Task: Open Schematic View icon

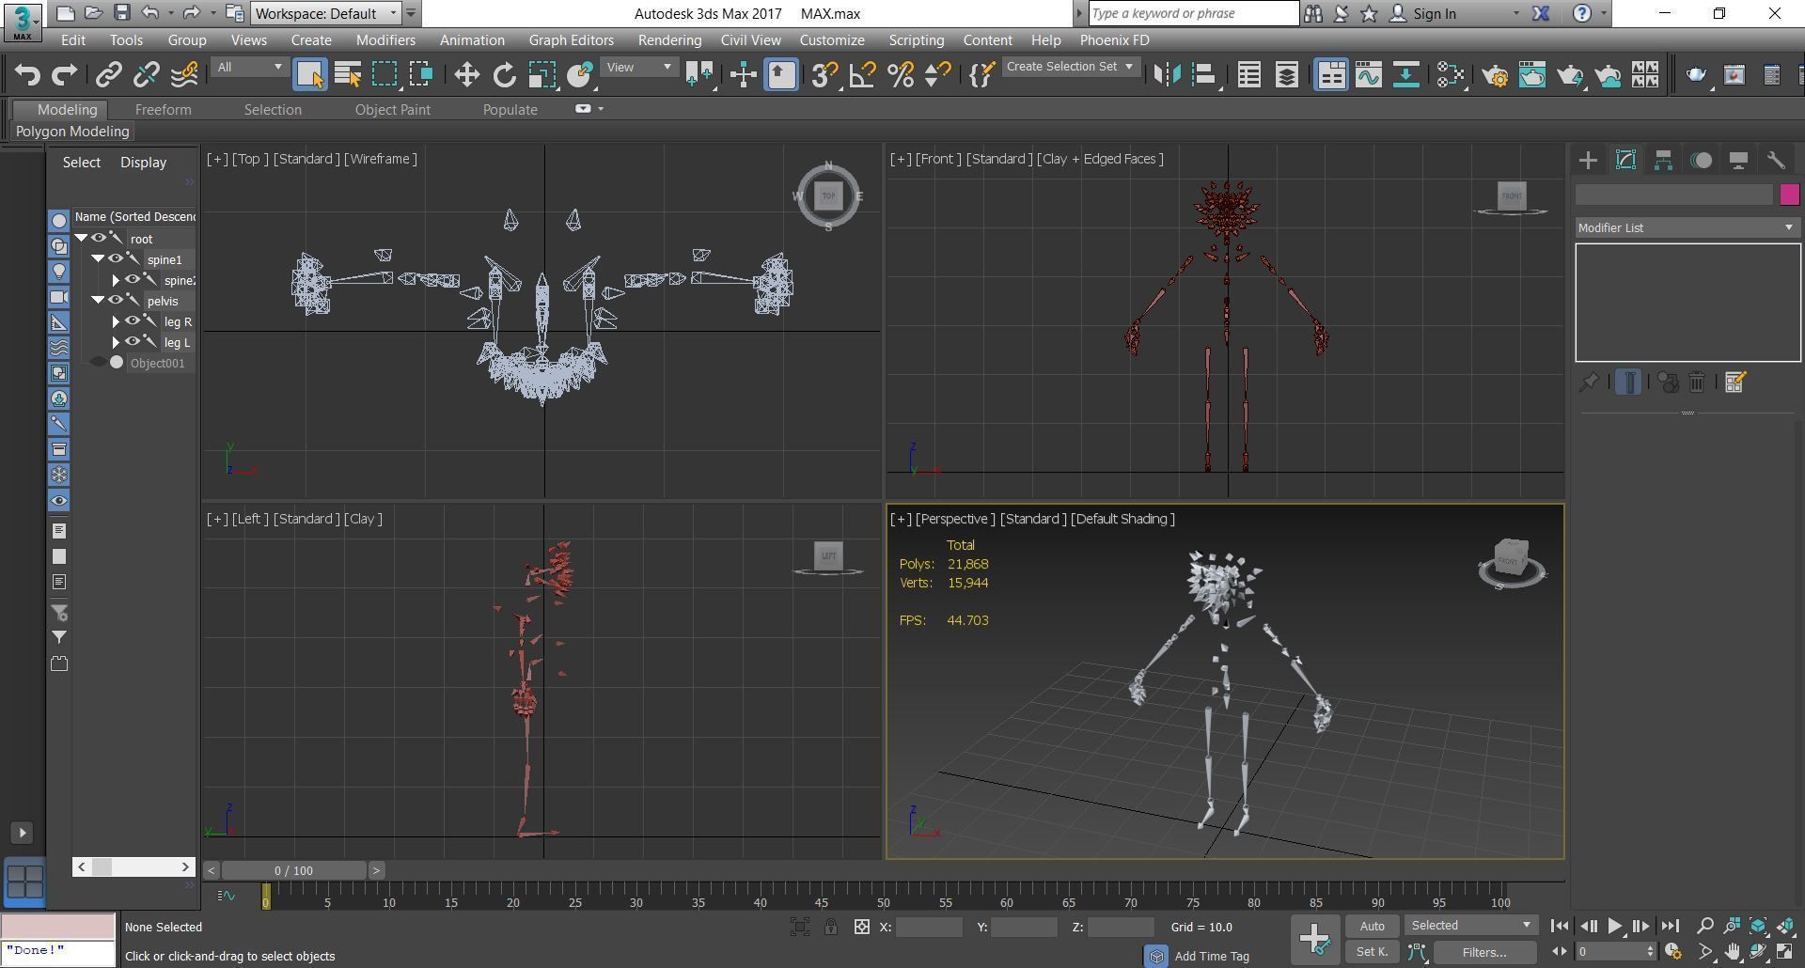Action: click(1406, 75)
